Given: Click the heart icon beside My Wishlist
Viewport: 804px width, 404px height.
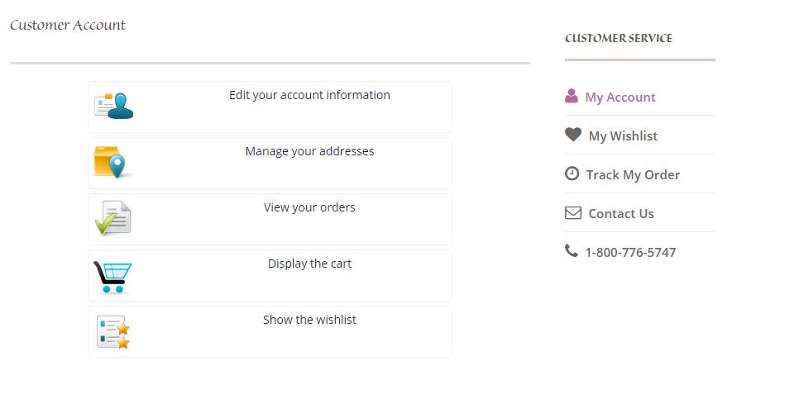Looking at the screenshot, I should click(573, 135).
